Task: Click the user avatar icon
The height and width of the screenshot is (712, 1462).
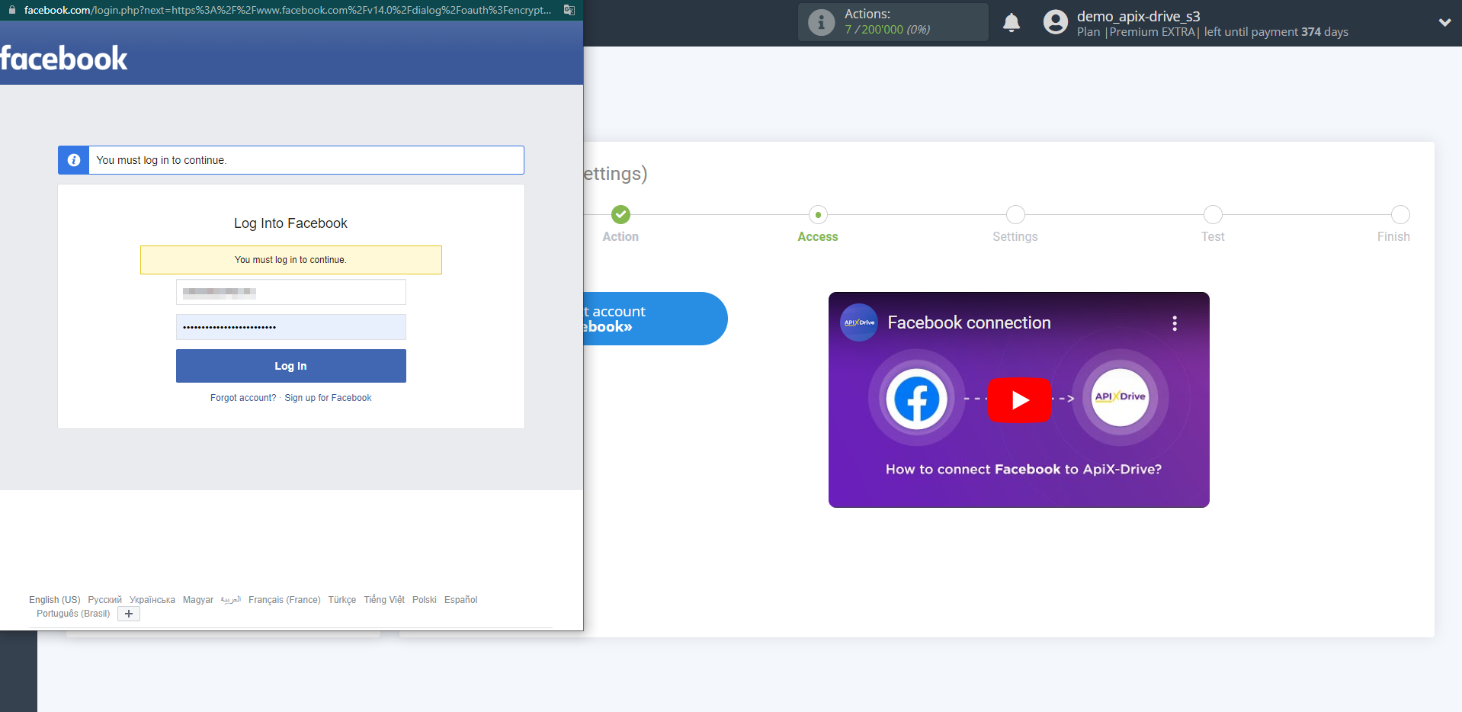Action: click(x=1056, y=22)
